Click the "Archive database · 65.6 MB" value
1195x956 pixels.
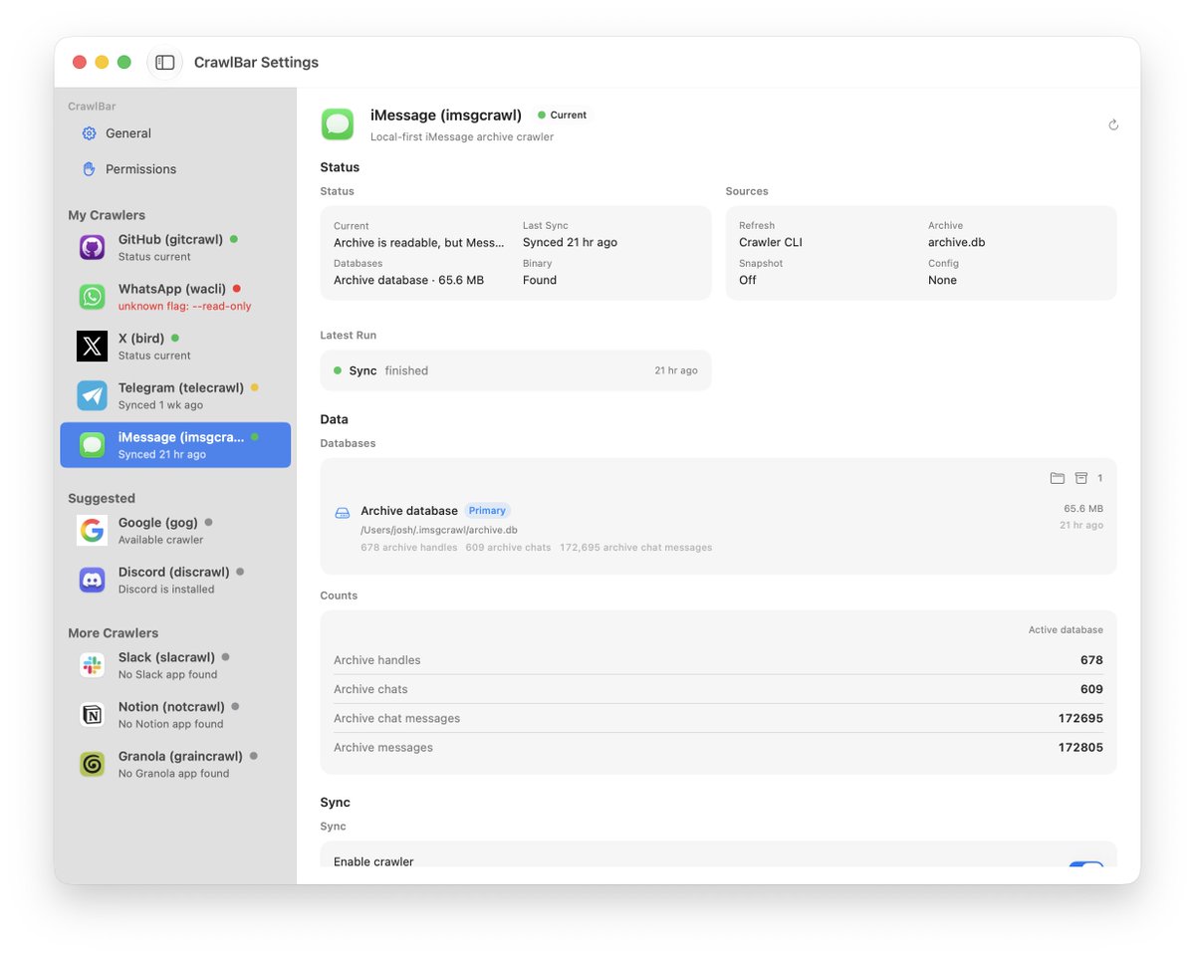pos(409,281)
